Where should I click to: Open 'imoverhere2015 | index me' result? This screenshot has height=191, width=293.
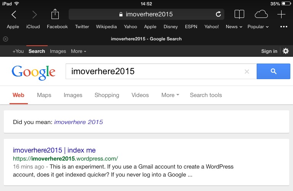[54, 150]
